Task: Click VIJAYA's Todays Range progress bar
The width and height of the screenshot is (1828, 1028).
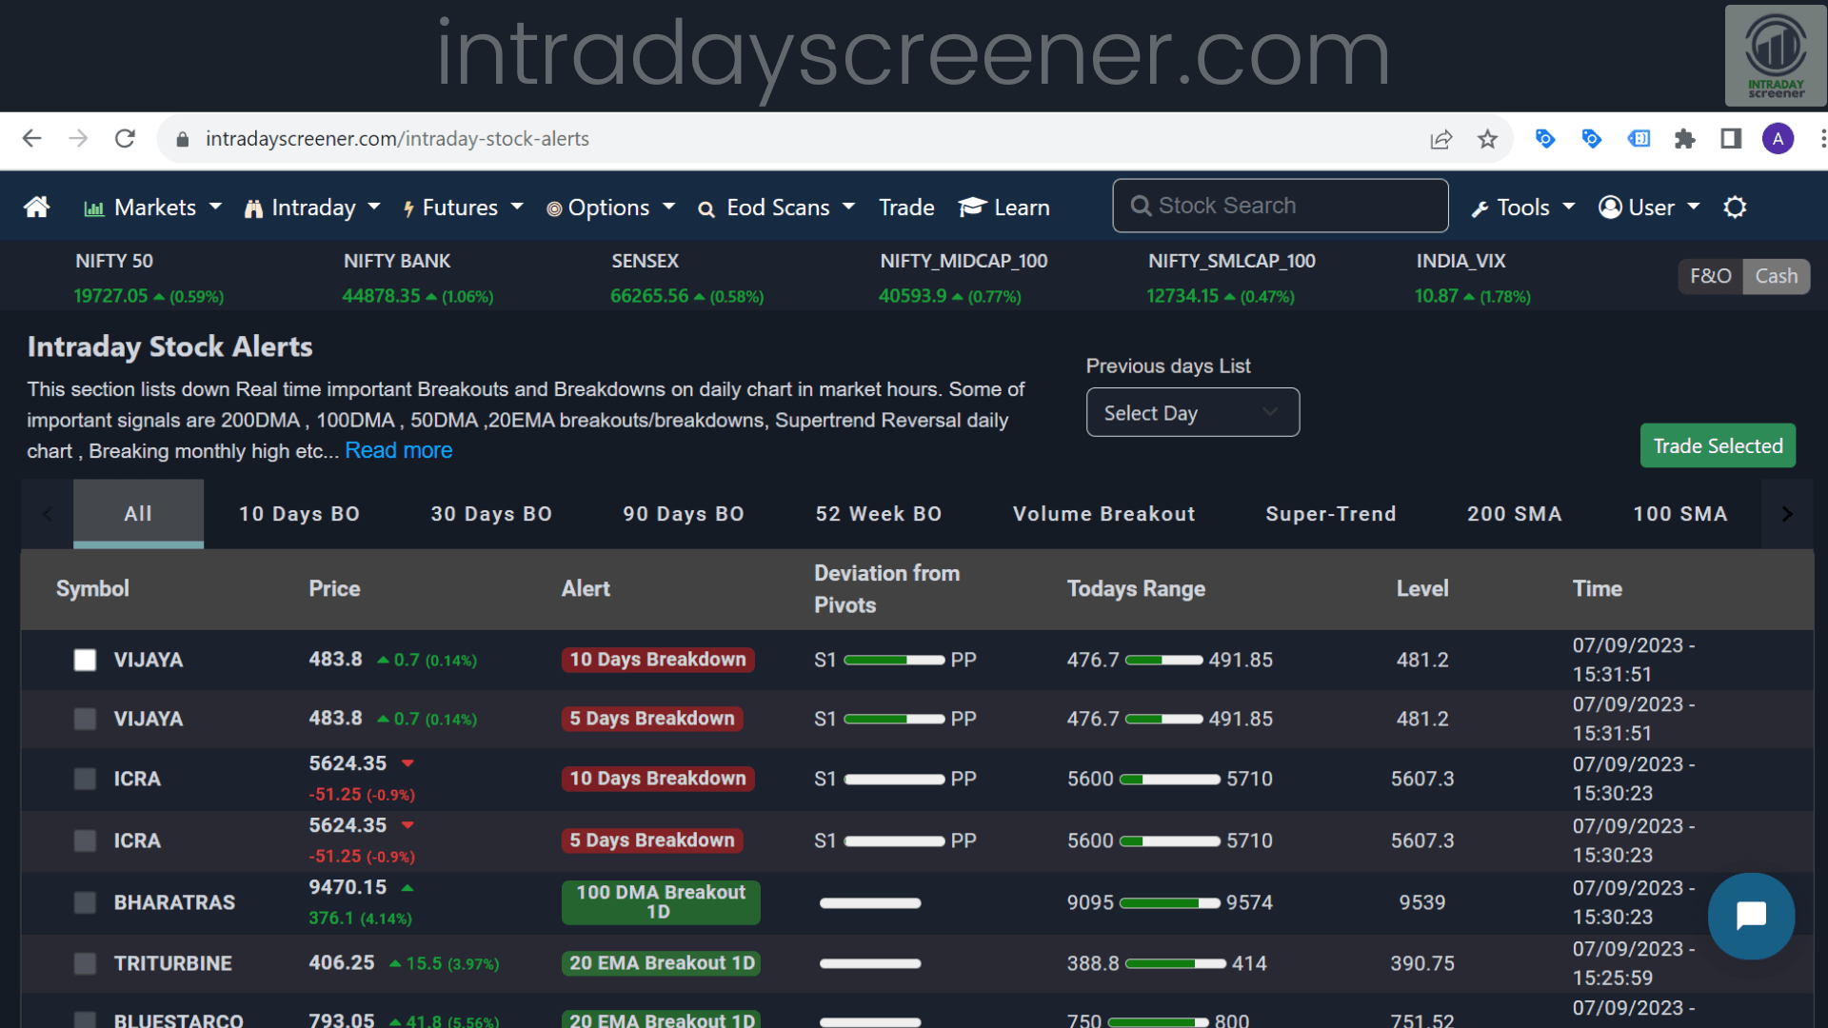Action: point(1162,659)
